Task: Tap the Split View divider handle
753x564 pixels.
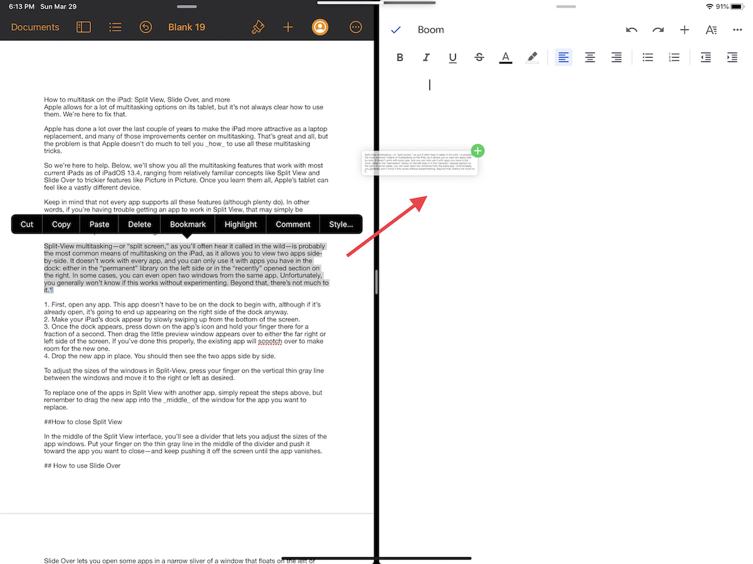Action: click(376, 282)
